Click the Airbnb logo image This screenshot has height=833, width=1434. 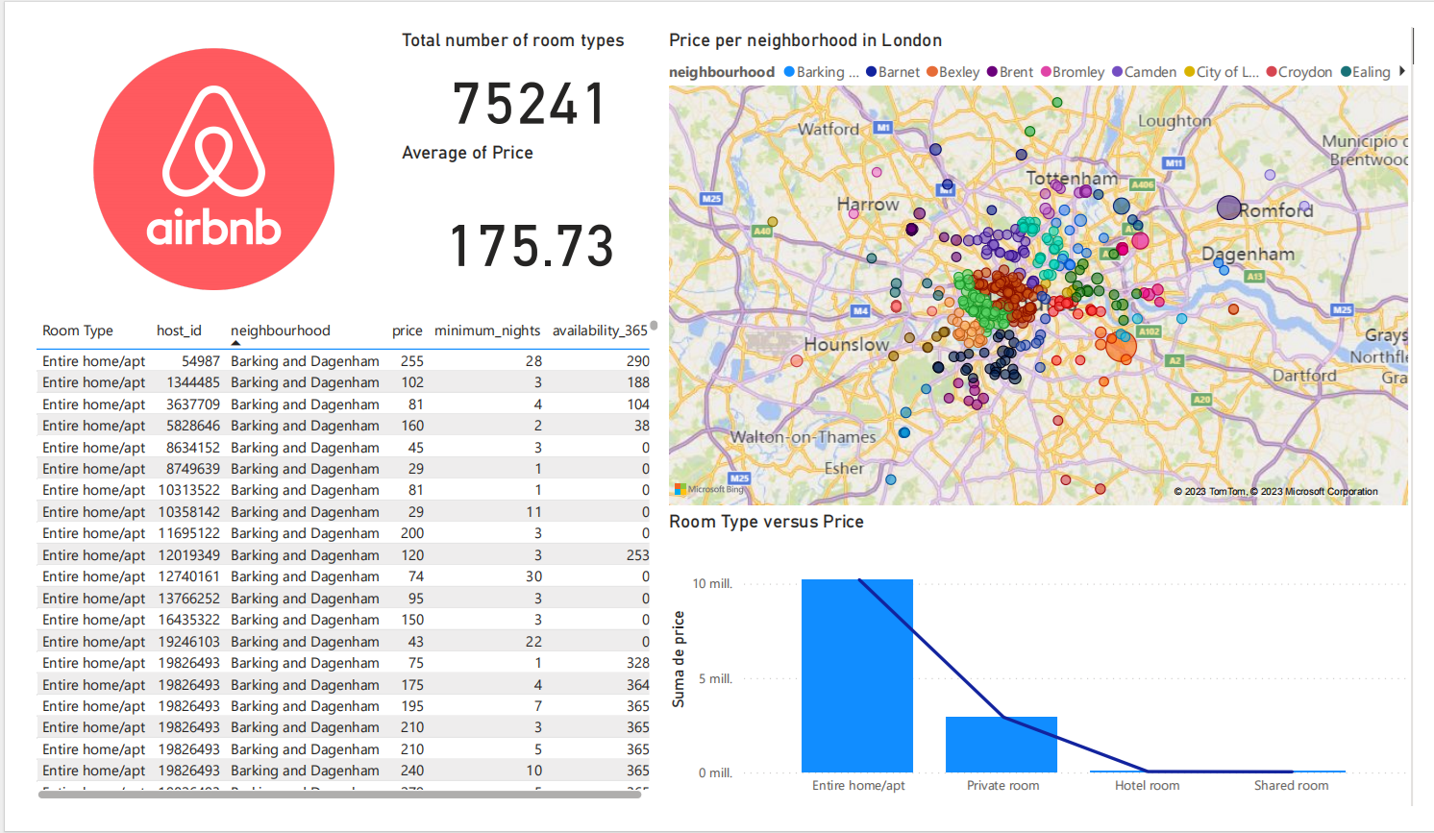(x=213, y=169)
